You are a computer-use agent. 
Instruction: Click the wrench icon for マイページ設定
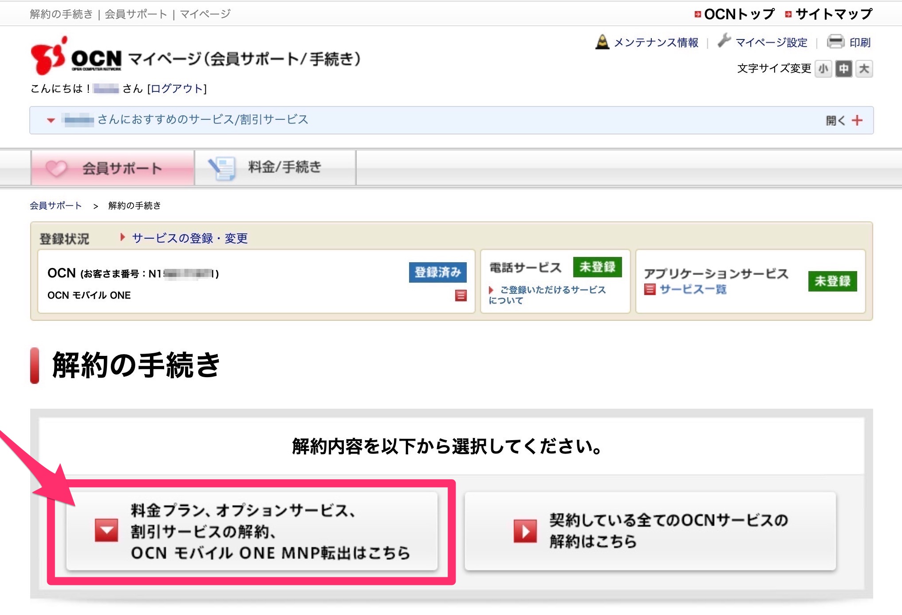pos(724,41)
